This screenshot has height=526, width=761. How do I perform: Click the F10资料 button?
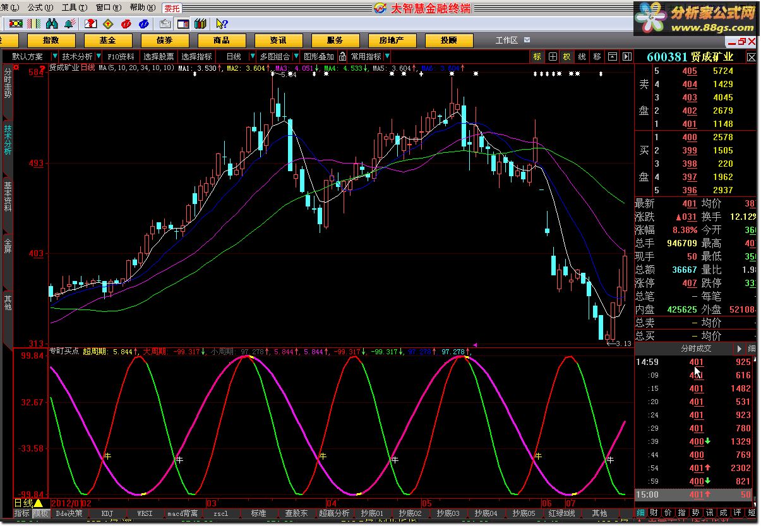coord(121,56)
